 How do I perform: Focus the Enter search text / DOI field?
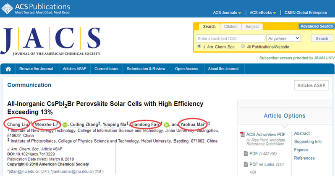[x=230, y=38]
